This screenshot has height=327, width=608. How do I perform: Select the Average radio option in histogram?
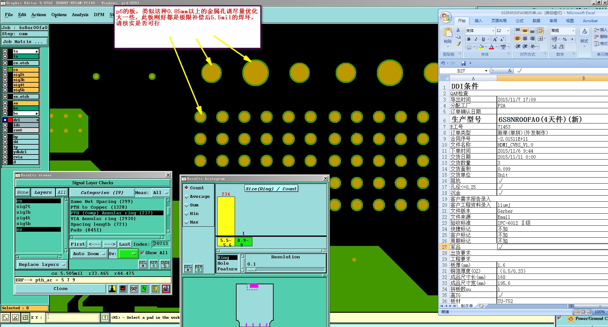[x=187, y=197]
